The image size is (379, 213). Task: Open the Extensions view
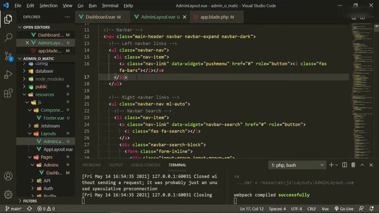pos(8,93)
